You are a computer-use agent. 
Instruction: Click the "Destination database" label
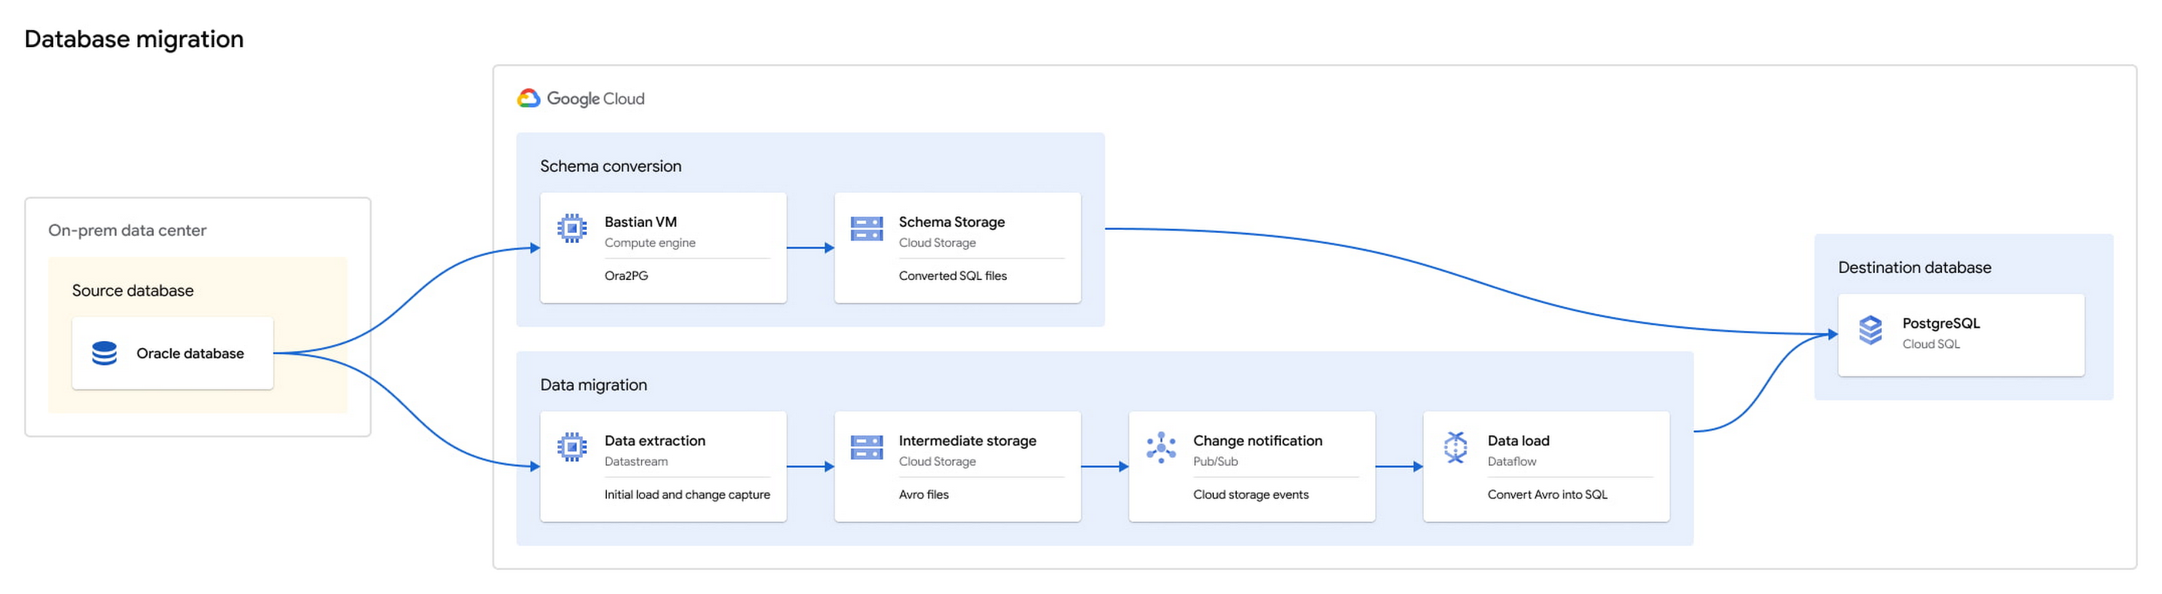[1914, 268]
